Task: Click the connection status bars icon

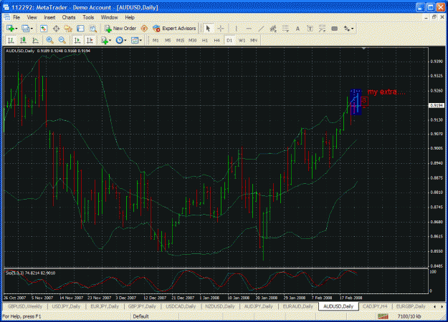Action: tap(383, 316)
